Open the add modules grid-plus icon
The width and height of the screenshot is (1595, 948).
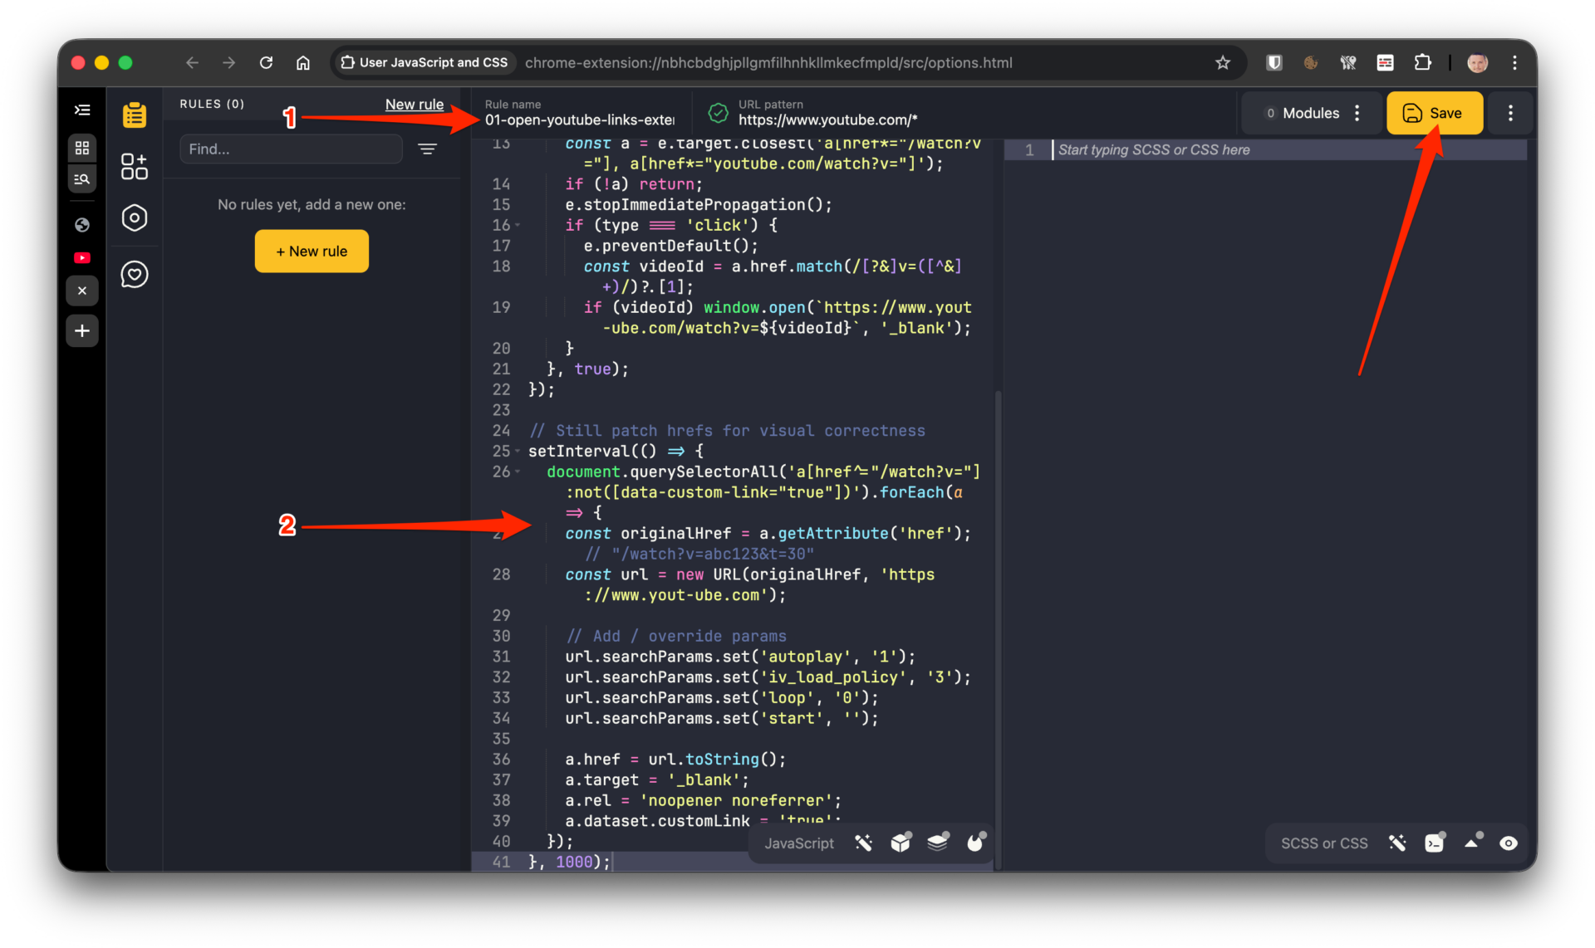coord(135,166)
